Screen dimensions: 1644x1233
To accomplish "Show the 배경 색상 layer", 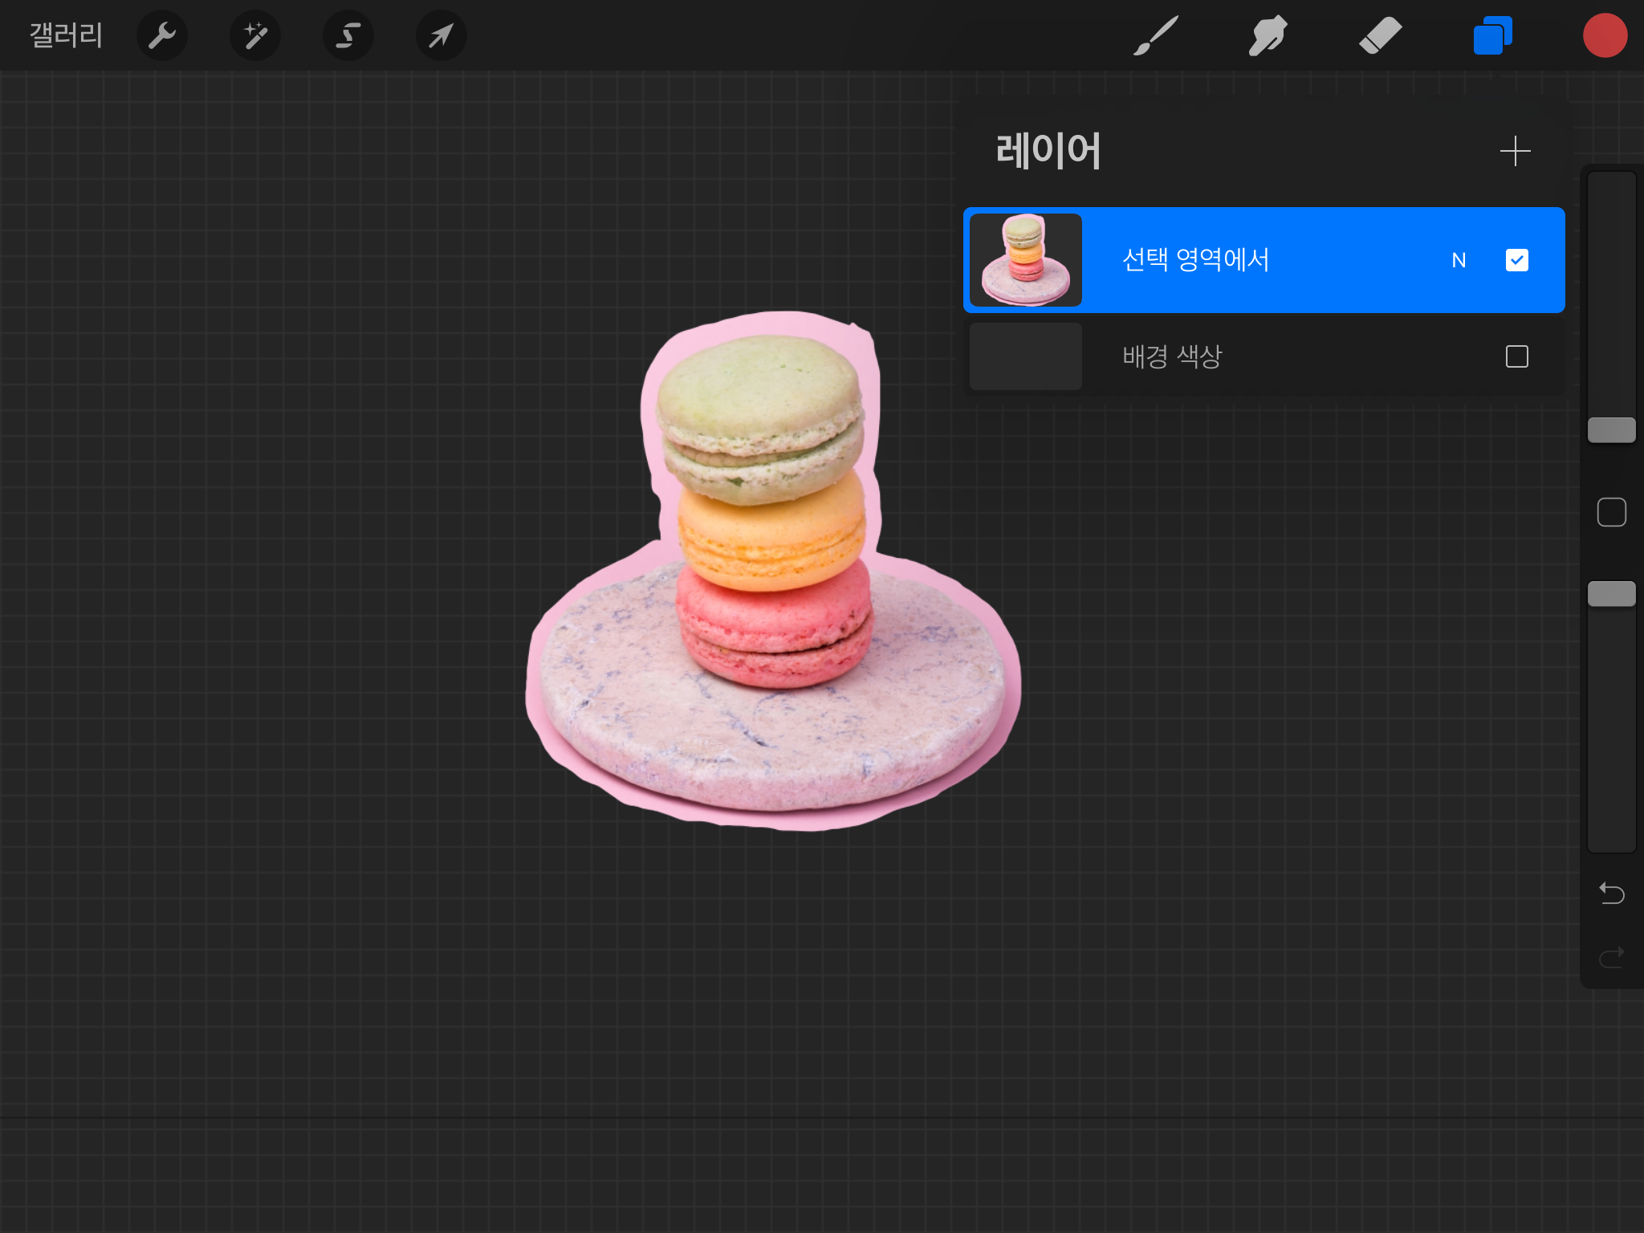I will [x=1516, y=356].
